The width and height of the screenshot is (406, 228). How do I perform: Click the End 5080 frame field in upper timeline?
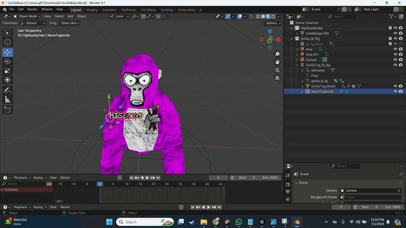[269, 177]
